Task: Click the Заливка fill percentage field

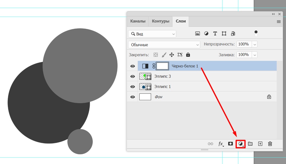Action: coord(244,55)
